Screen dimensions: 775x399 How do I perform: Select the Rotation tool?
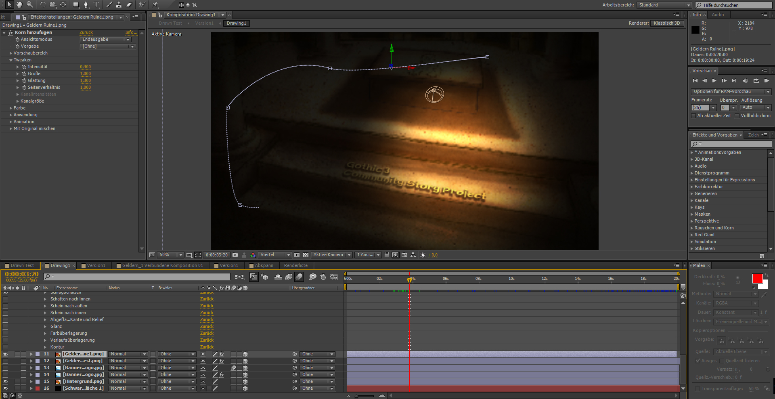coord(42,4)
